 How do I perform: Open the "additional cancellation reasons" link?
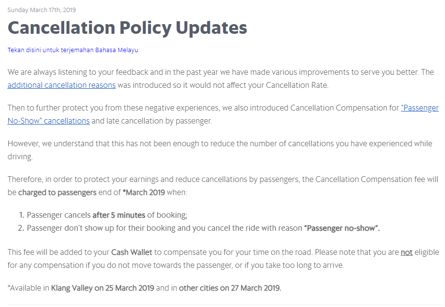click(x=61, y=85)
